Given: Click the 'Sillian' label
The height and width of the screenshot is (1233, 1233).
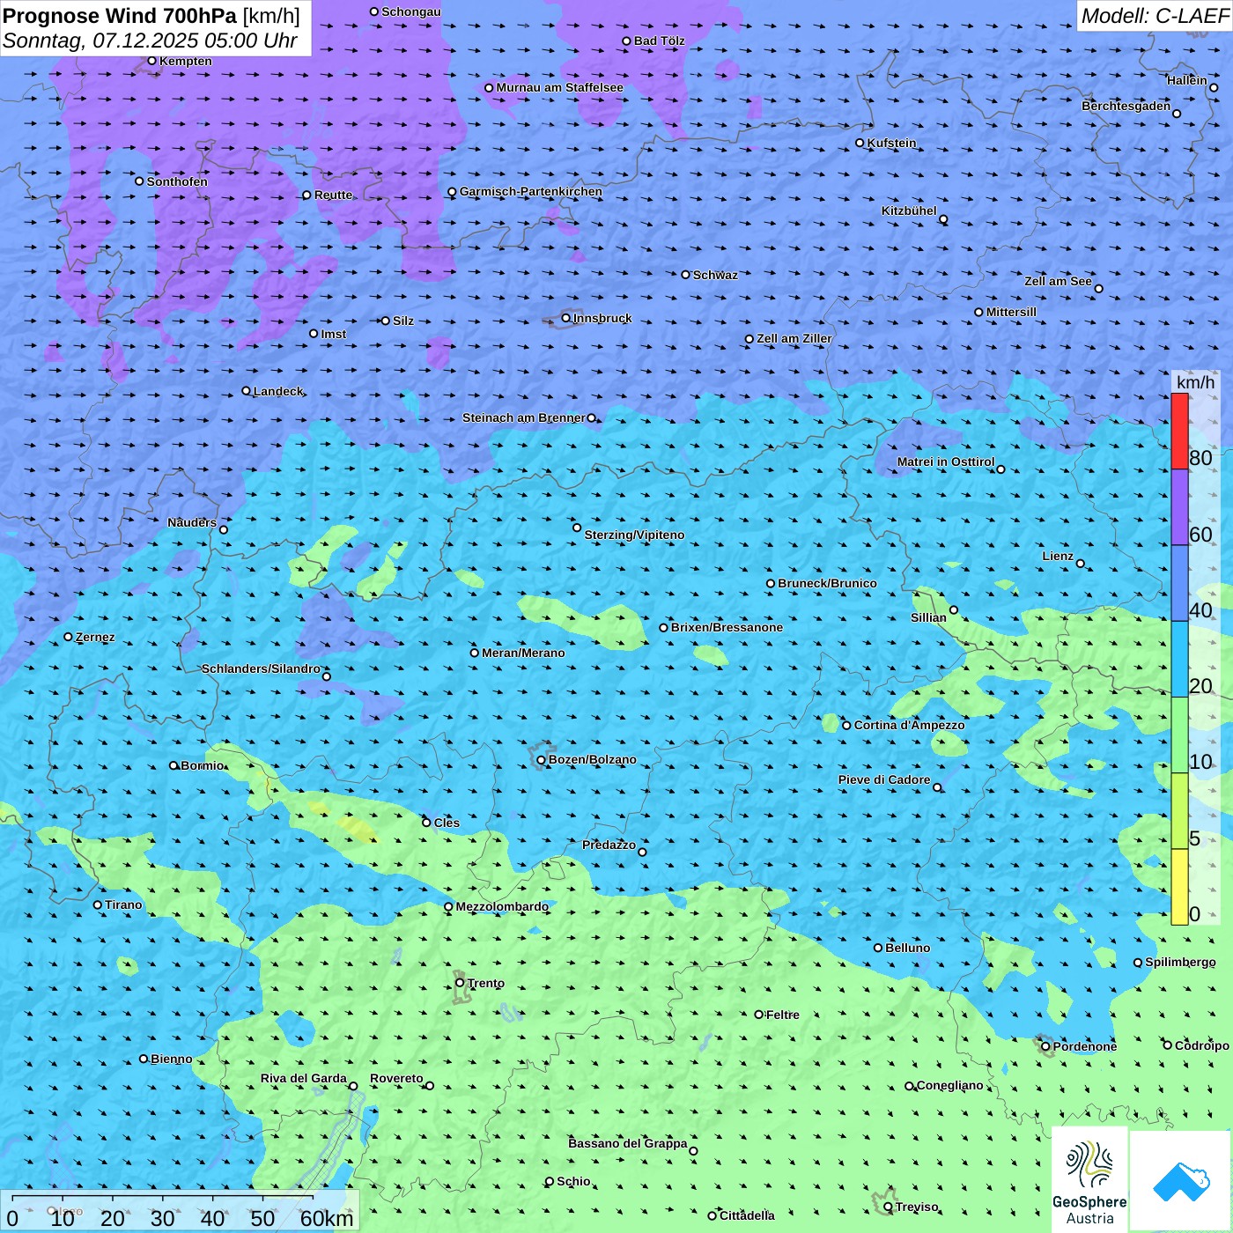Looking at the screenshot, I should point(928,617).
